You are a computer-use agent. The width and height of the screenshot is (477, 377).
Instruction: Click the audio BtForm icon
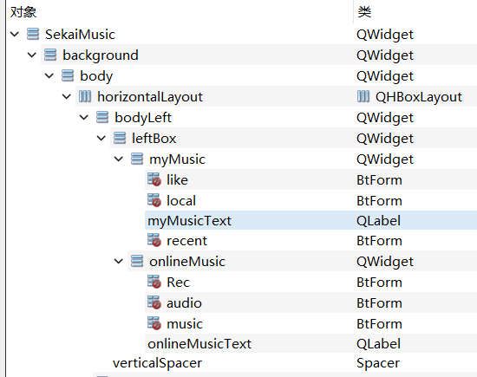coord(154,302)
